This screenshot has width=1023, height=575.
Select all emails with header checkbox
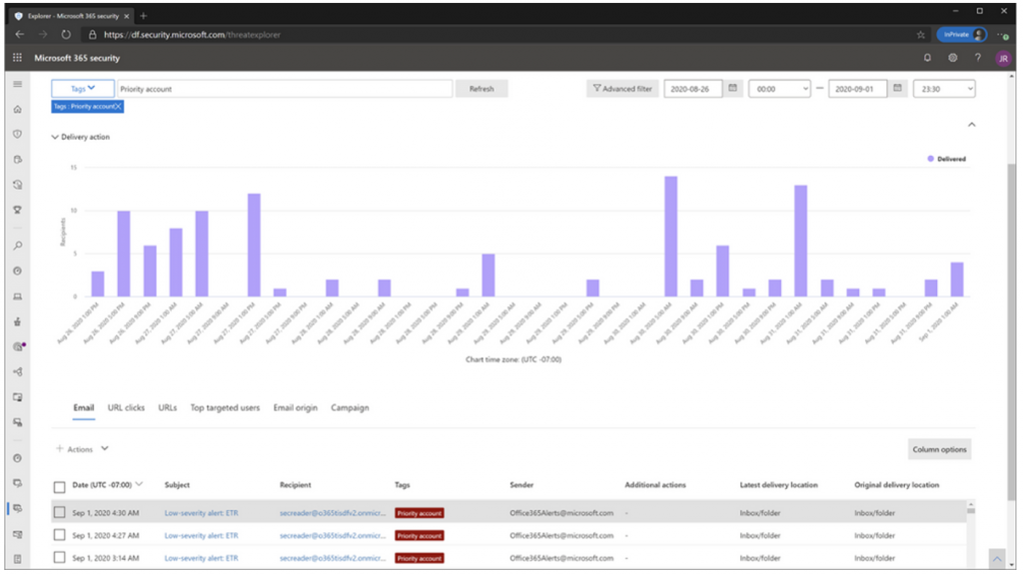click(x=59, y=487)
